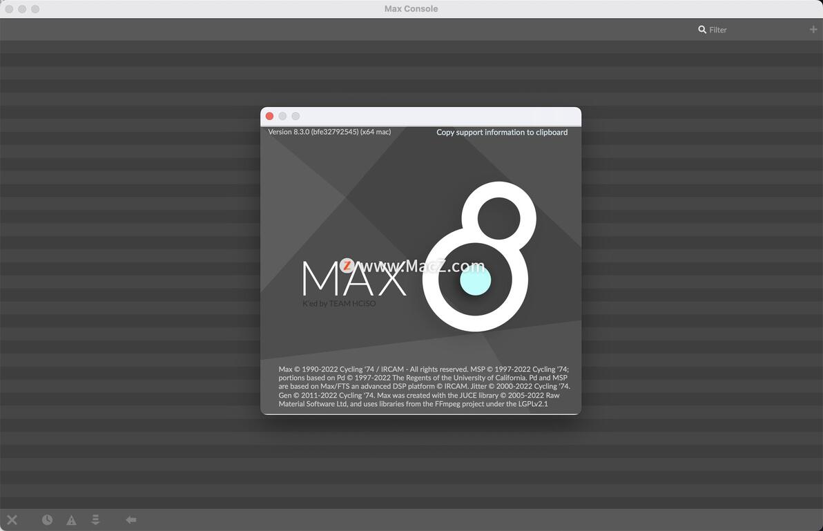This screenshot has height=531, width=823.
Task: Click the plus icon beside Filter
Action: click(x=813, y=30)
